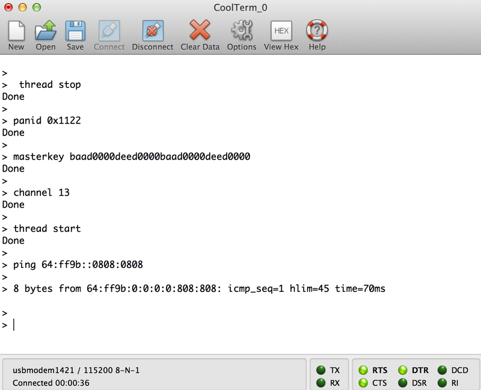This screenshot has width=481, height=390.
Task: Clear terminal output with Clear Data
Action: pyautogui.click(x=200, y=31)
